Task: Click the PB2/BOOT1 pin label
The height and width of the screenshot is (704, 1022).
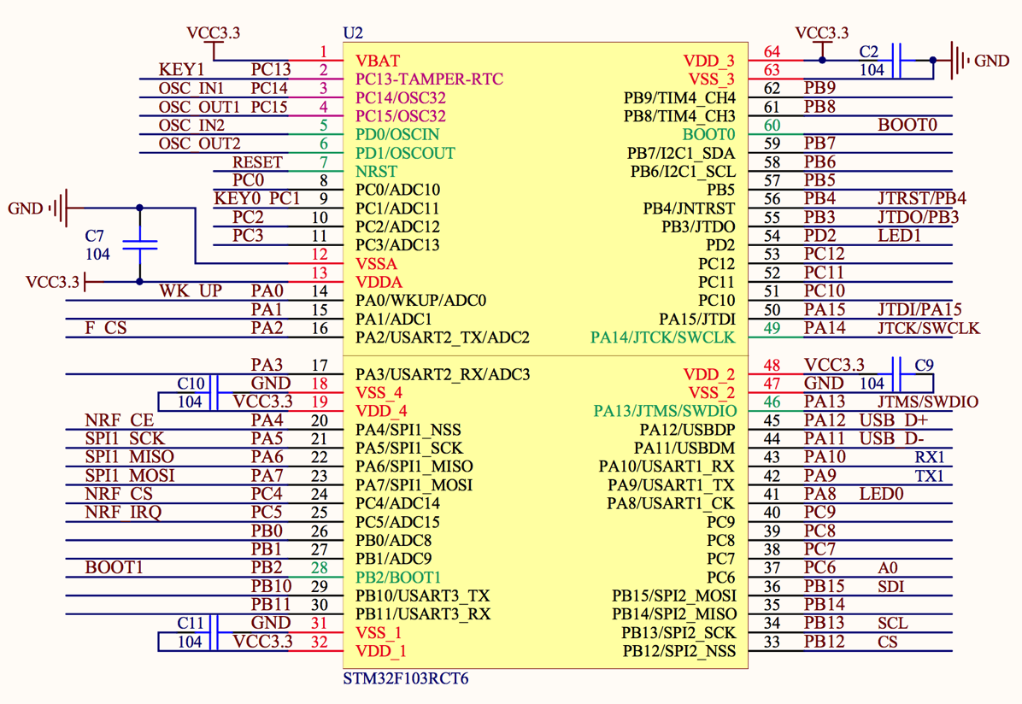Action: 398,577
